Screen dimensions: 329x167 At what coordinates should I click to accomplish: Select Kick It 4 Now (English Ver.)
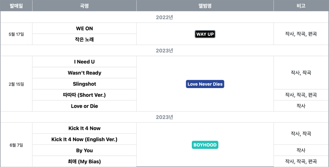[x=84, y=139]
